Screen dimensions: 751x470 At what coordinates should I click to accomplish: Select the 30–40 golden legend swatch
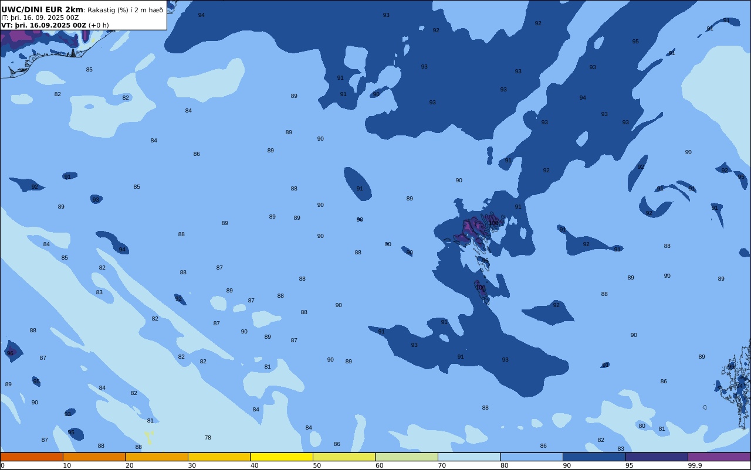(x=219, y=457)
